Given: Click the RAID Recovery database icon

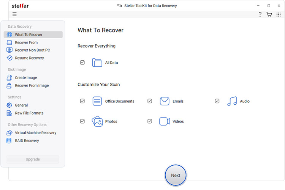Looking at the screenshot, I should click(9, 141).
